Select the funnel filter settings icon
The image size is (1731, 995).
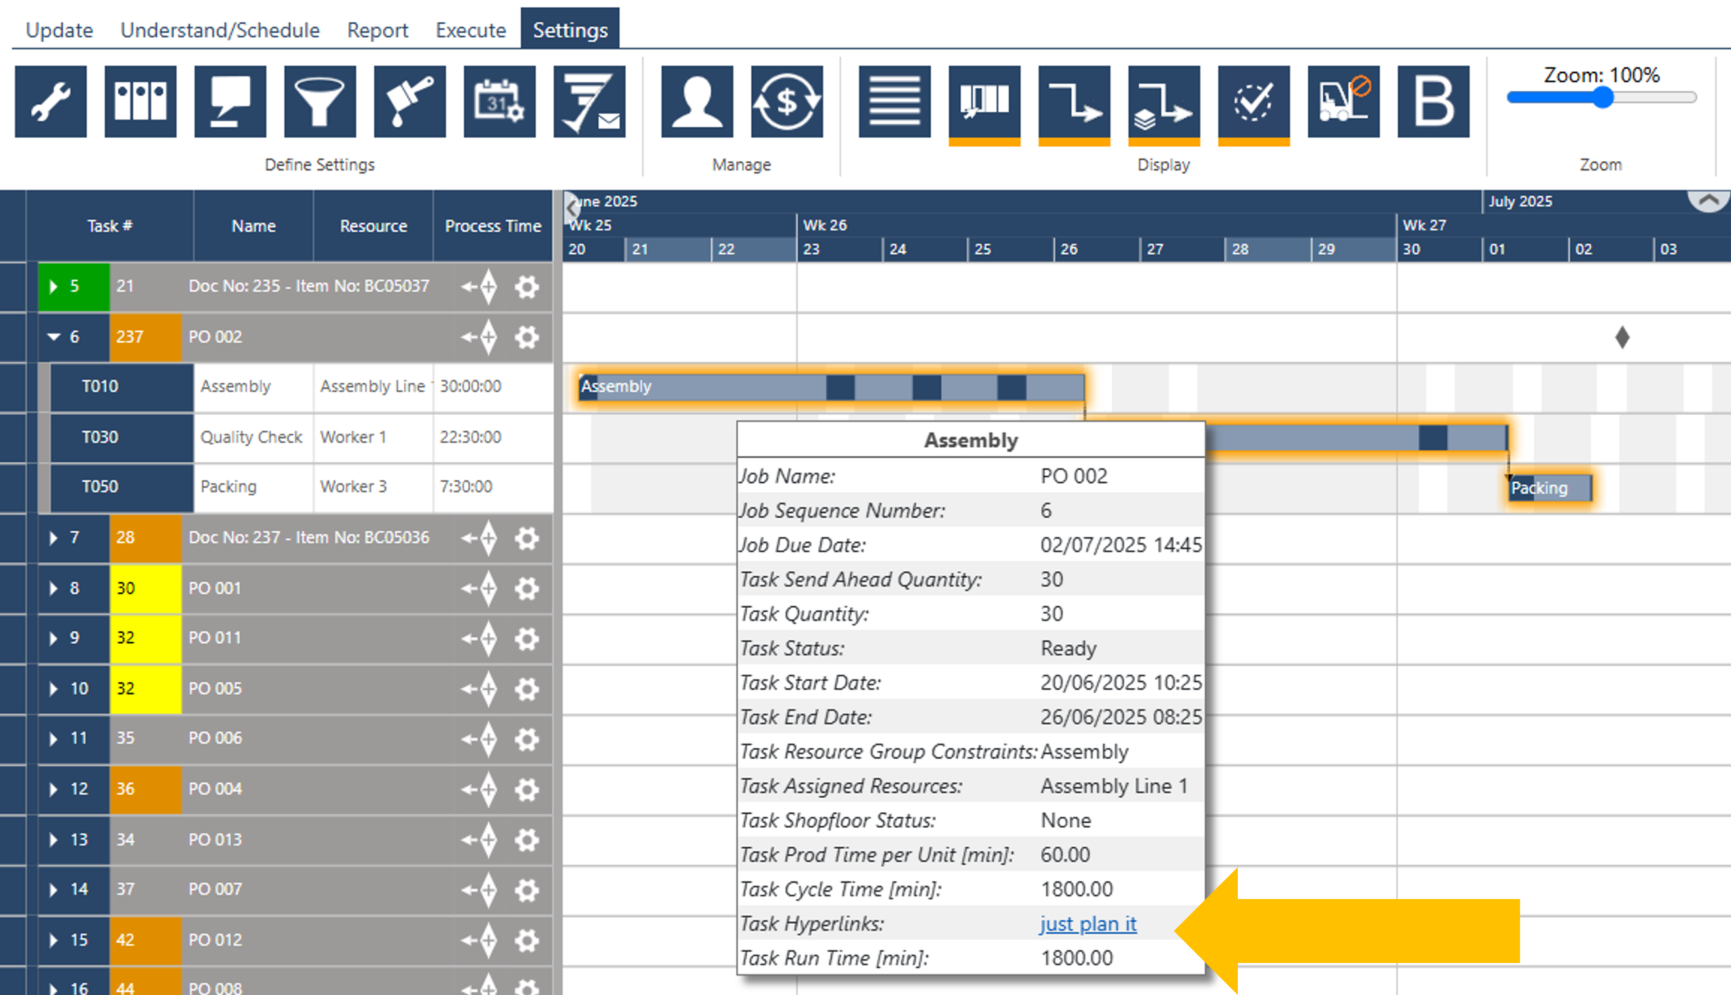click(x=319, y=101)
